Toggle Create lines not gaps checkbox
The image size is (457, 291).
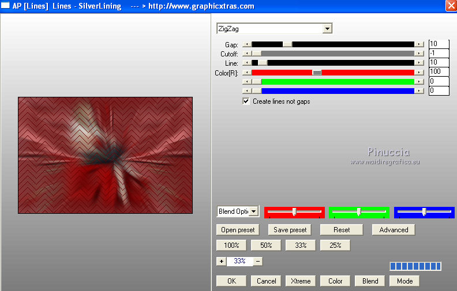(x=246, y=101)
